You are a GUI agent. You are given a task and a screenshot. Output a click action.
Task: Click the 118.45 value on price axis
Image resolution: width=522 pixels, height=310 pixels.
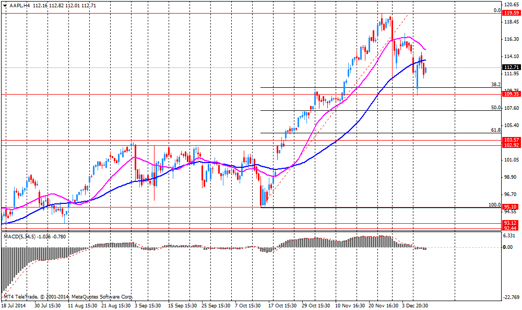(512, 21)
